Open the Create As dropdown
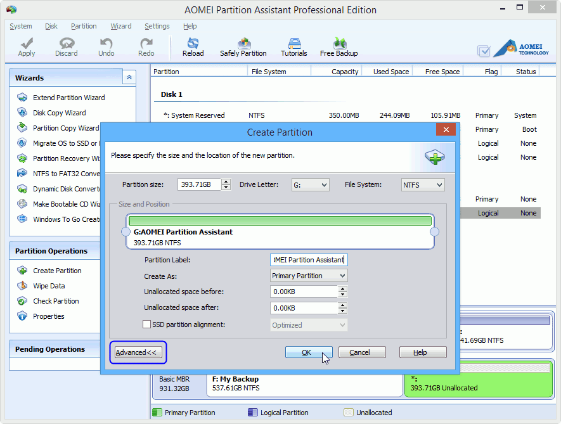Image resolution: width=561 pixels, height=424 pixels. click(x=309, y=276)
